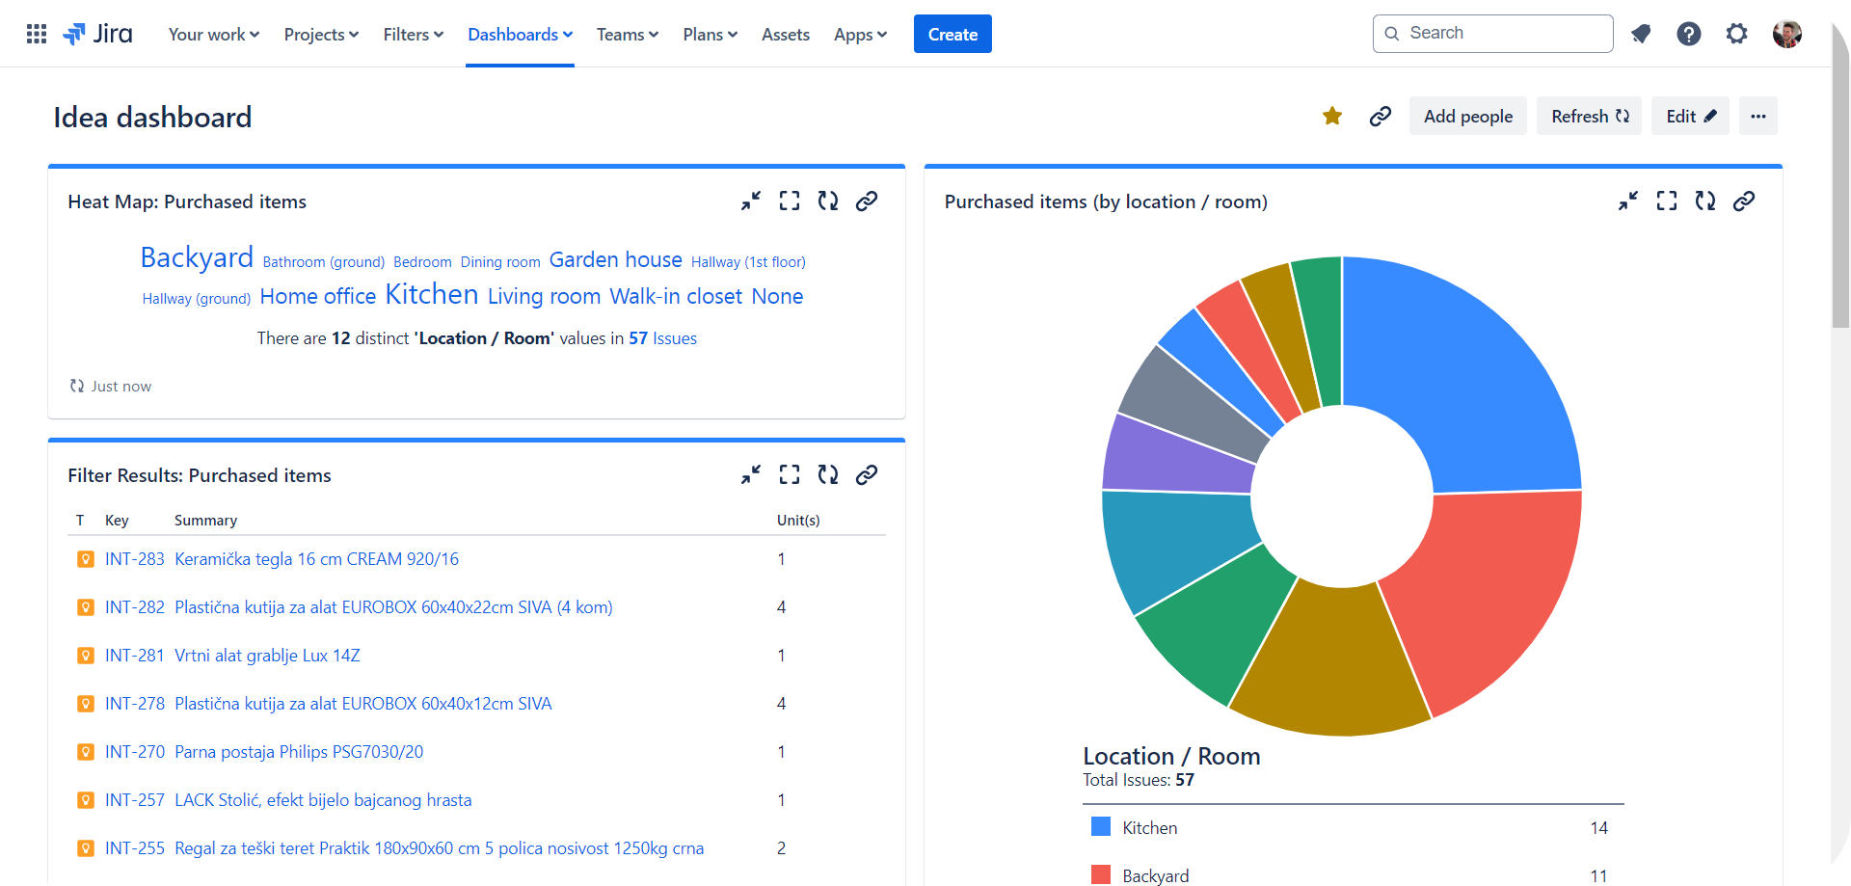This screenshot has height=886, width=1851.
Task: Refresh the Filter Results gadget
Action: click(828, 474)
